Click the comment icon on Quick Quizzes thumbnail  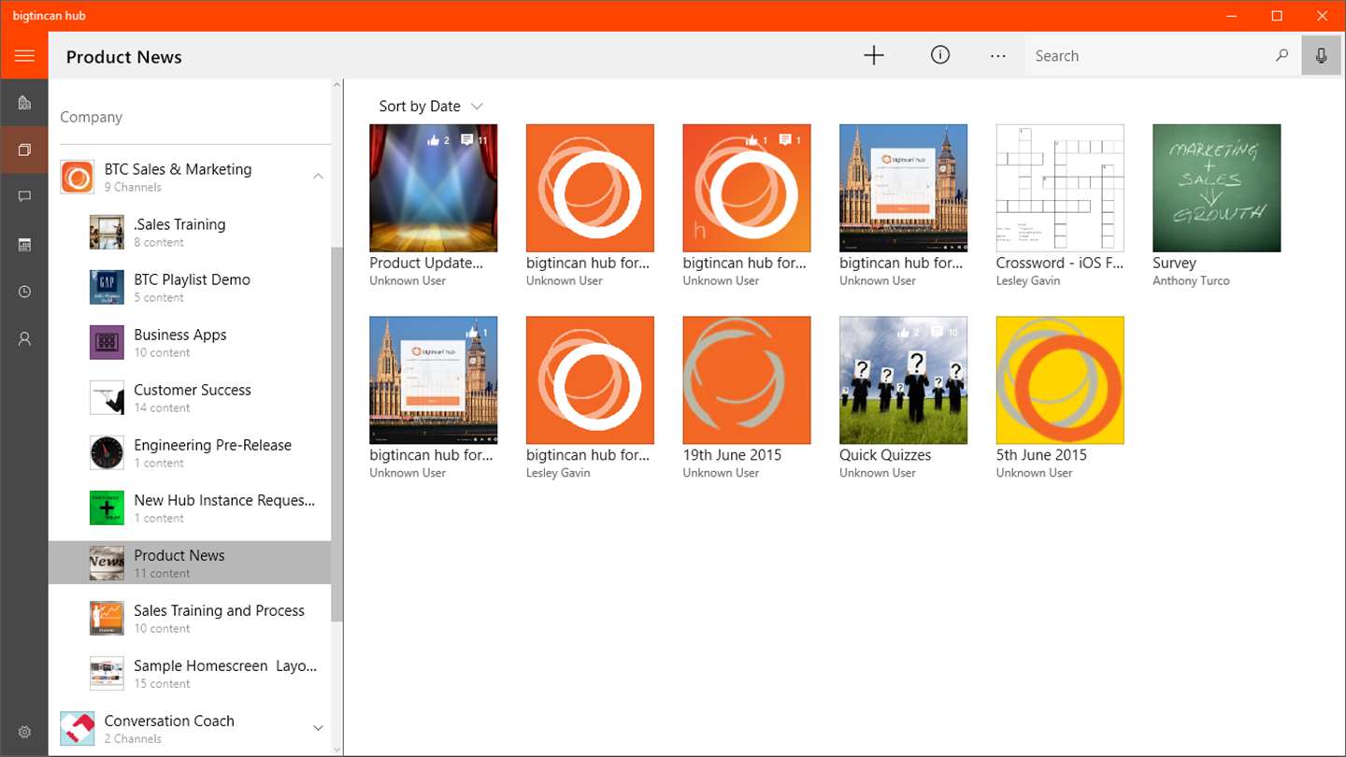pyautogui.click(x=936, y=332)
